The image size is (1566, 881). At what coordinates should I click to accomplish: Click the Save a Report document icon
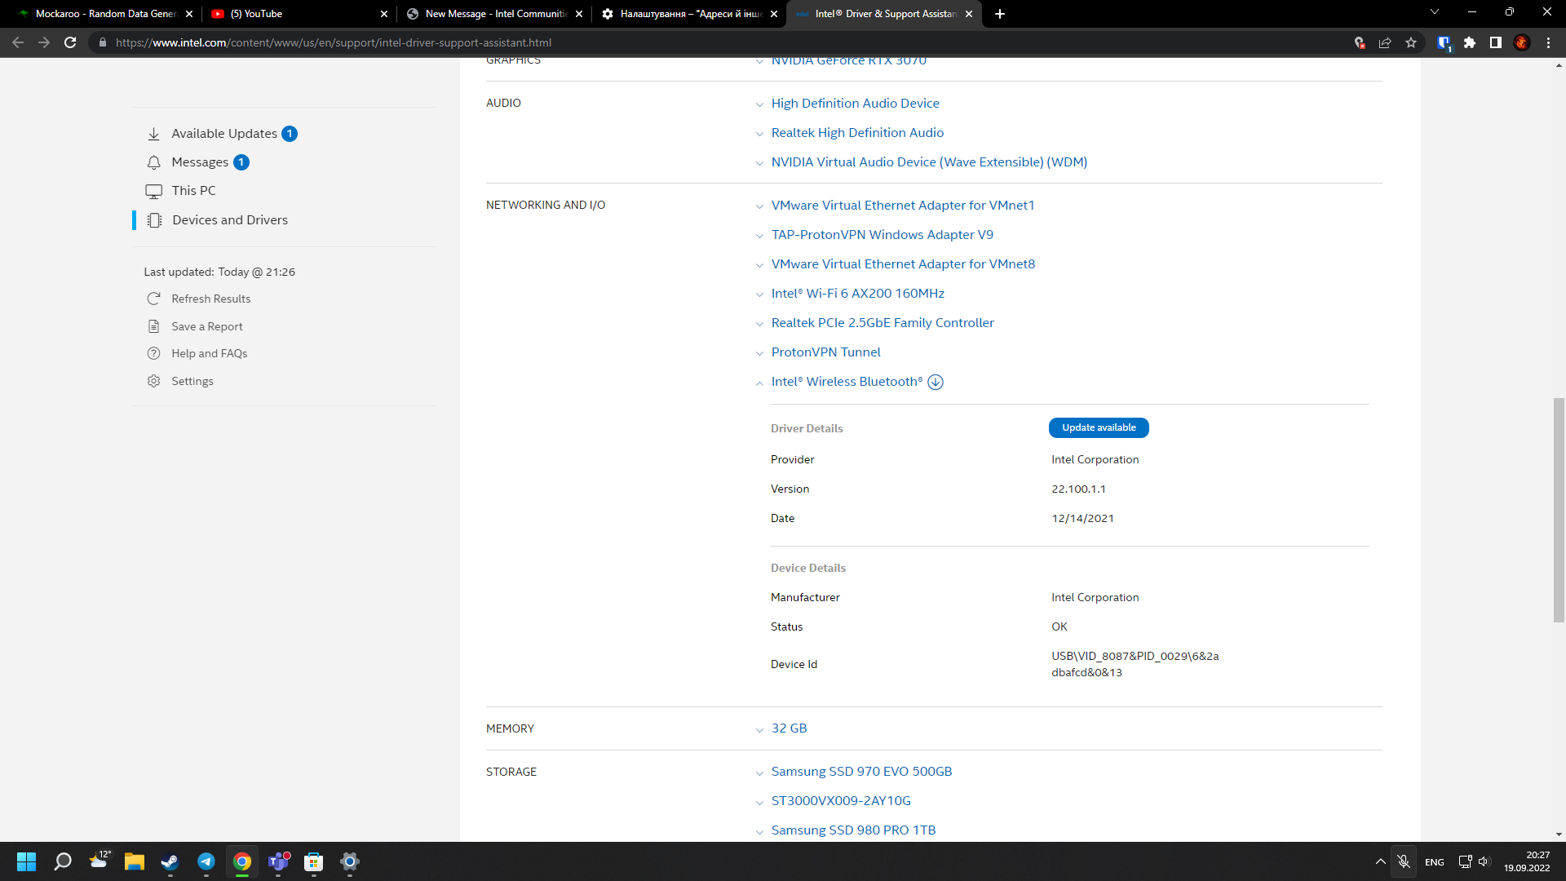[153, 326]
